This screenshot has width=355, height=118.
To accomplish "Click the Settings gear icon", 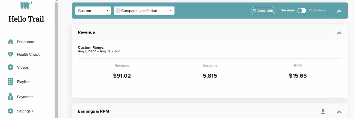I will [x=10, y=111].
